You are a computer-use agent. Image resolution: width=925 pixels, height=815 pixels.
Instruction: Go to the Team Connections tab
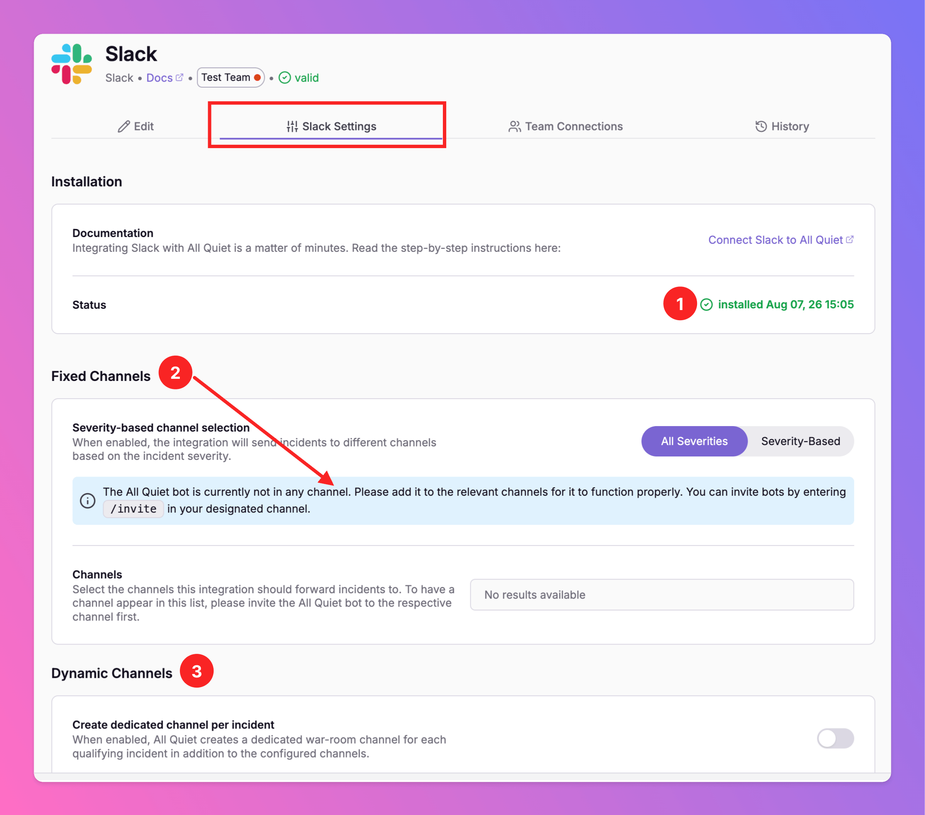click(566, 127)
